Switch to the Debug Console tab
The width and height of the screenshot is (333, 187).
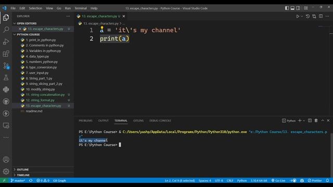[160, 121]
